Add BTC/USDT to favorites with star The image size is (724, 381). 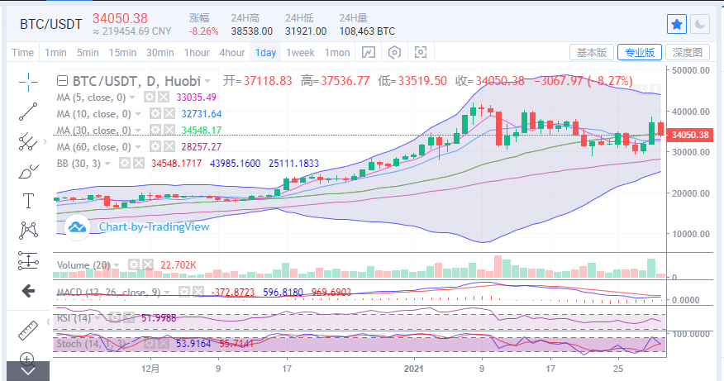click(x=676, y=24)
